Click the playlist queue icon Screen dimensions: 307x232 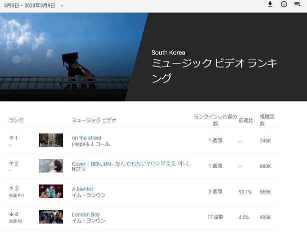pos(298,4)
